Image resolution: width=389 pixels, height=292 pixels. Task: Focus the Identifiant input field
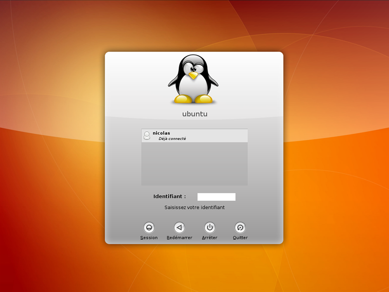point(216,197)
